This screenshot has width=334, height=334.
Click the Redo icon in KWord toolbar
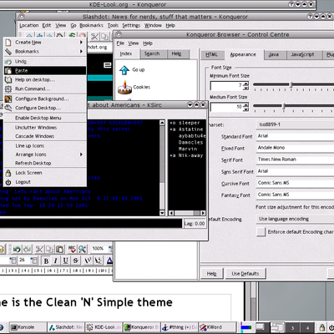28,249
